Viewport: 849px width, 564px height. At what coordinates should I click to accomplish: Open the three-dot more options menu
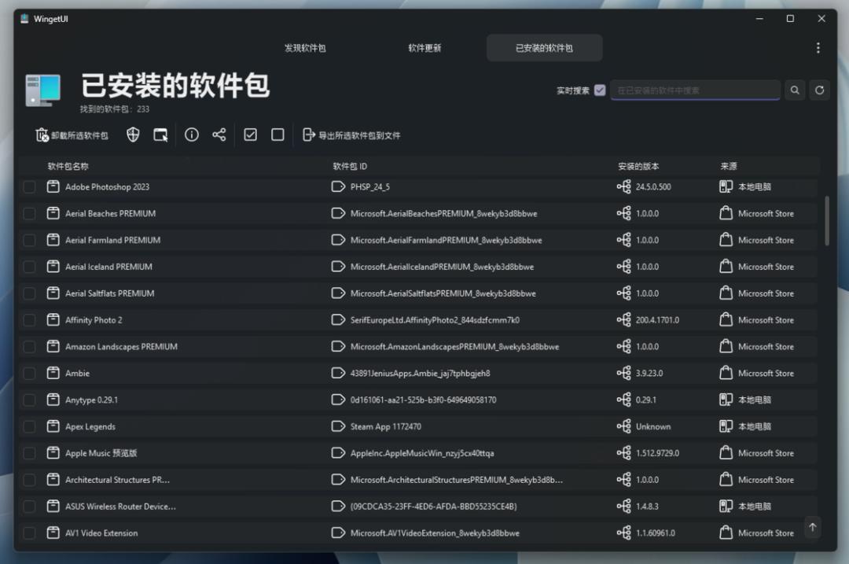click(818, 48)
